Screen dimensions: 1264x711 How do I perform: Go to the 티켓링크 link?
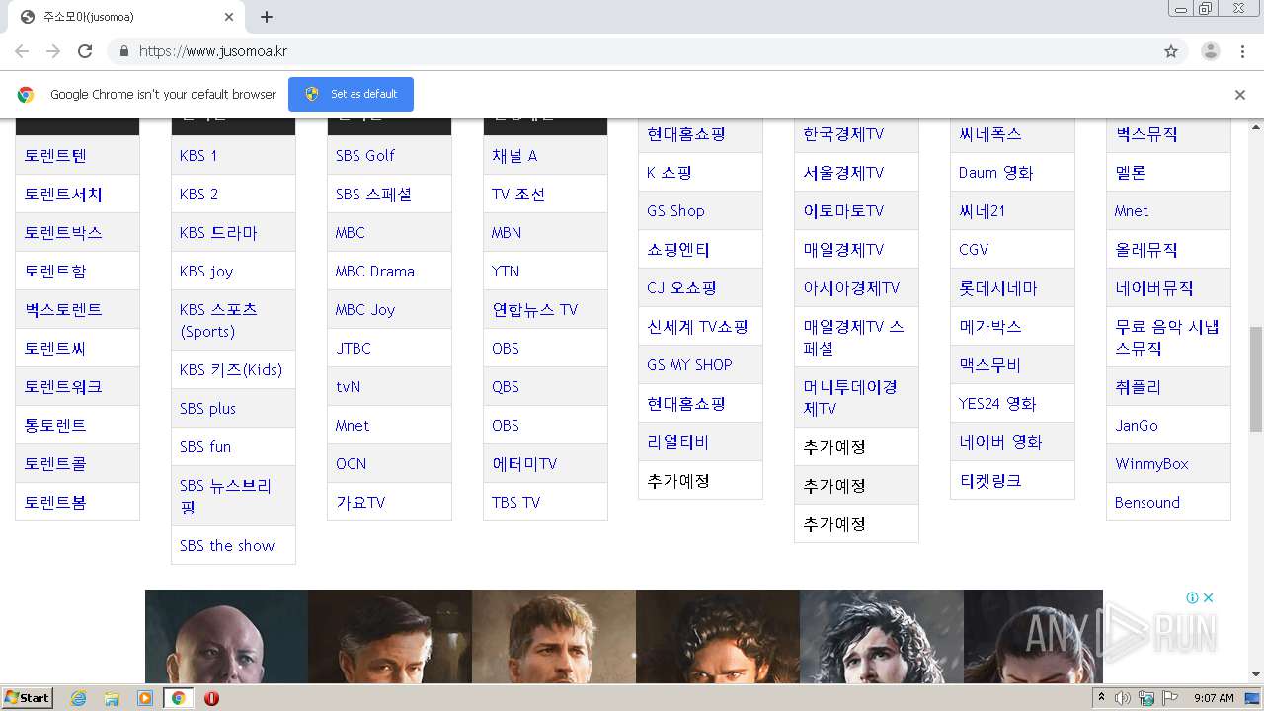[x=990, y=481]
